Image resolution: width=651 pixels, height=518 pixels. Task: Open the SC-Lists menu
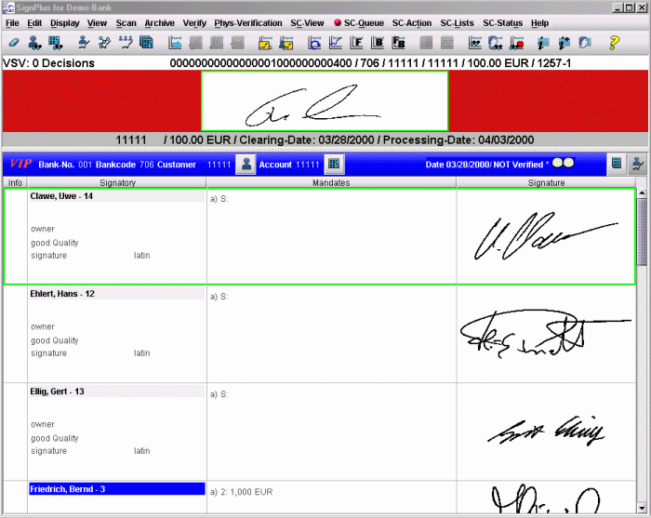pos(457,22)
